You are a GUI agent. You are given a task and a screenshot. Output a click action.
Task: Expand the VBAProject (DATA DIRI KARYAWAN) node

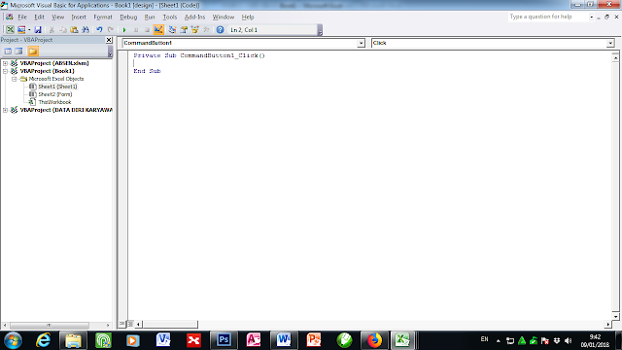coord(5,110)
